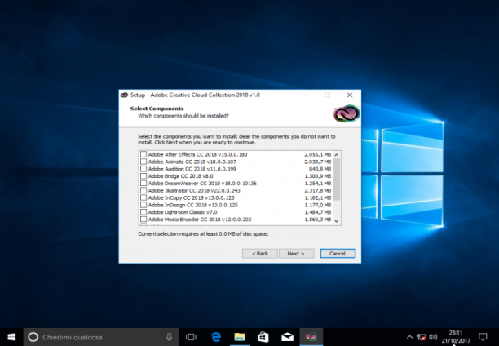Viewport: 499px width, 346px height.
Task: Open the Windows Start menu
Action: tap(11, 337)
